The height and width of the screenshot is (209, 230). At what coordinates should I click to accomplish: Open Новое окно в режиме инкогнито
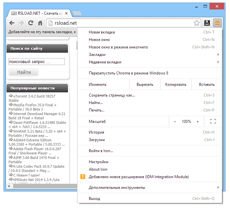(x=150, y=47)
